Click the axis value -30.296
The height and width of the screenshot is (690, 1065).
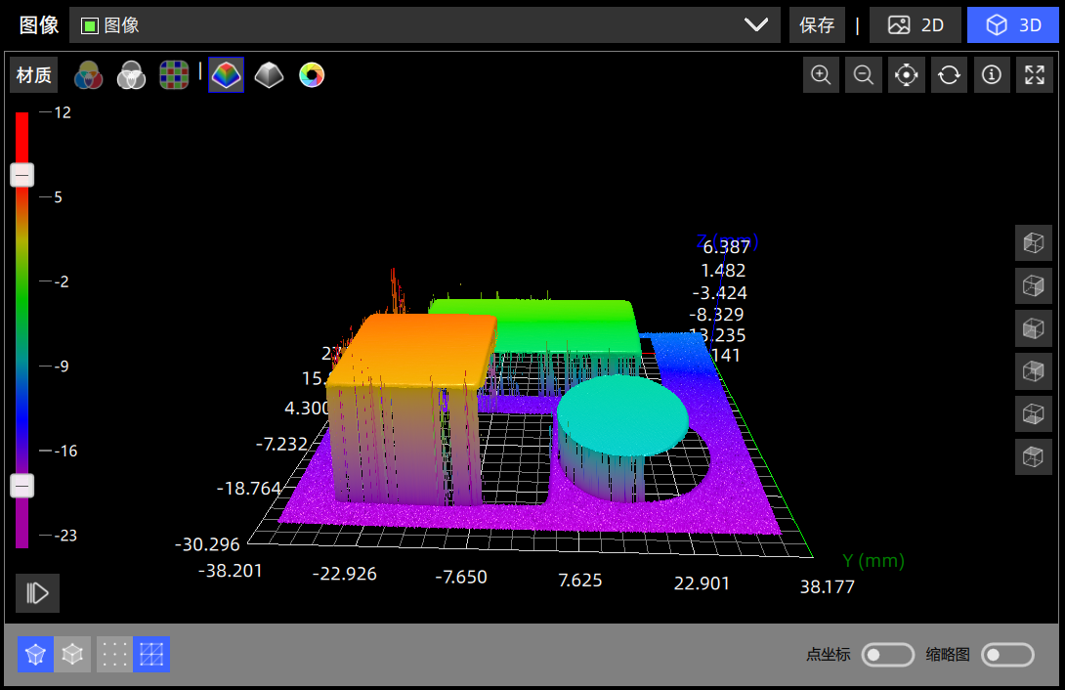coord(207,544)
